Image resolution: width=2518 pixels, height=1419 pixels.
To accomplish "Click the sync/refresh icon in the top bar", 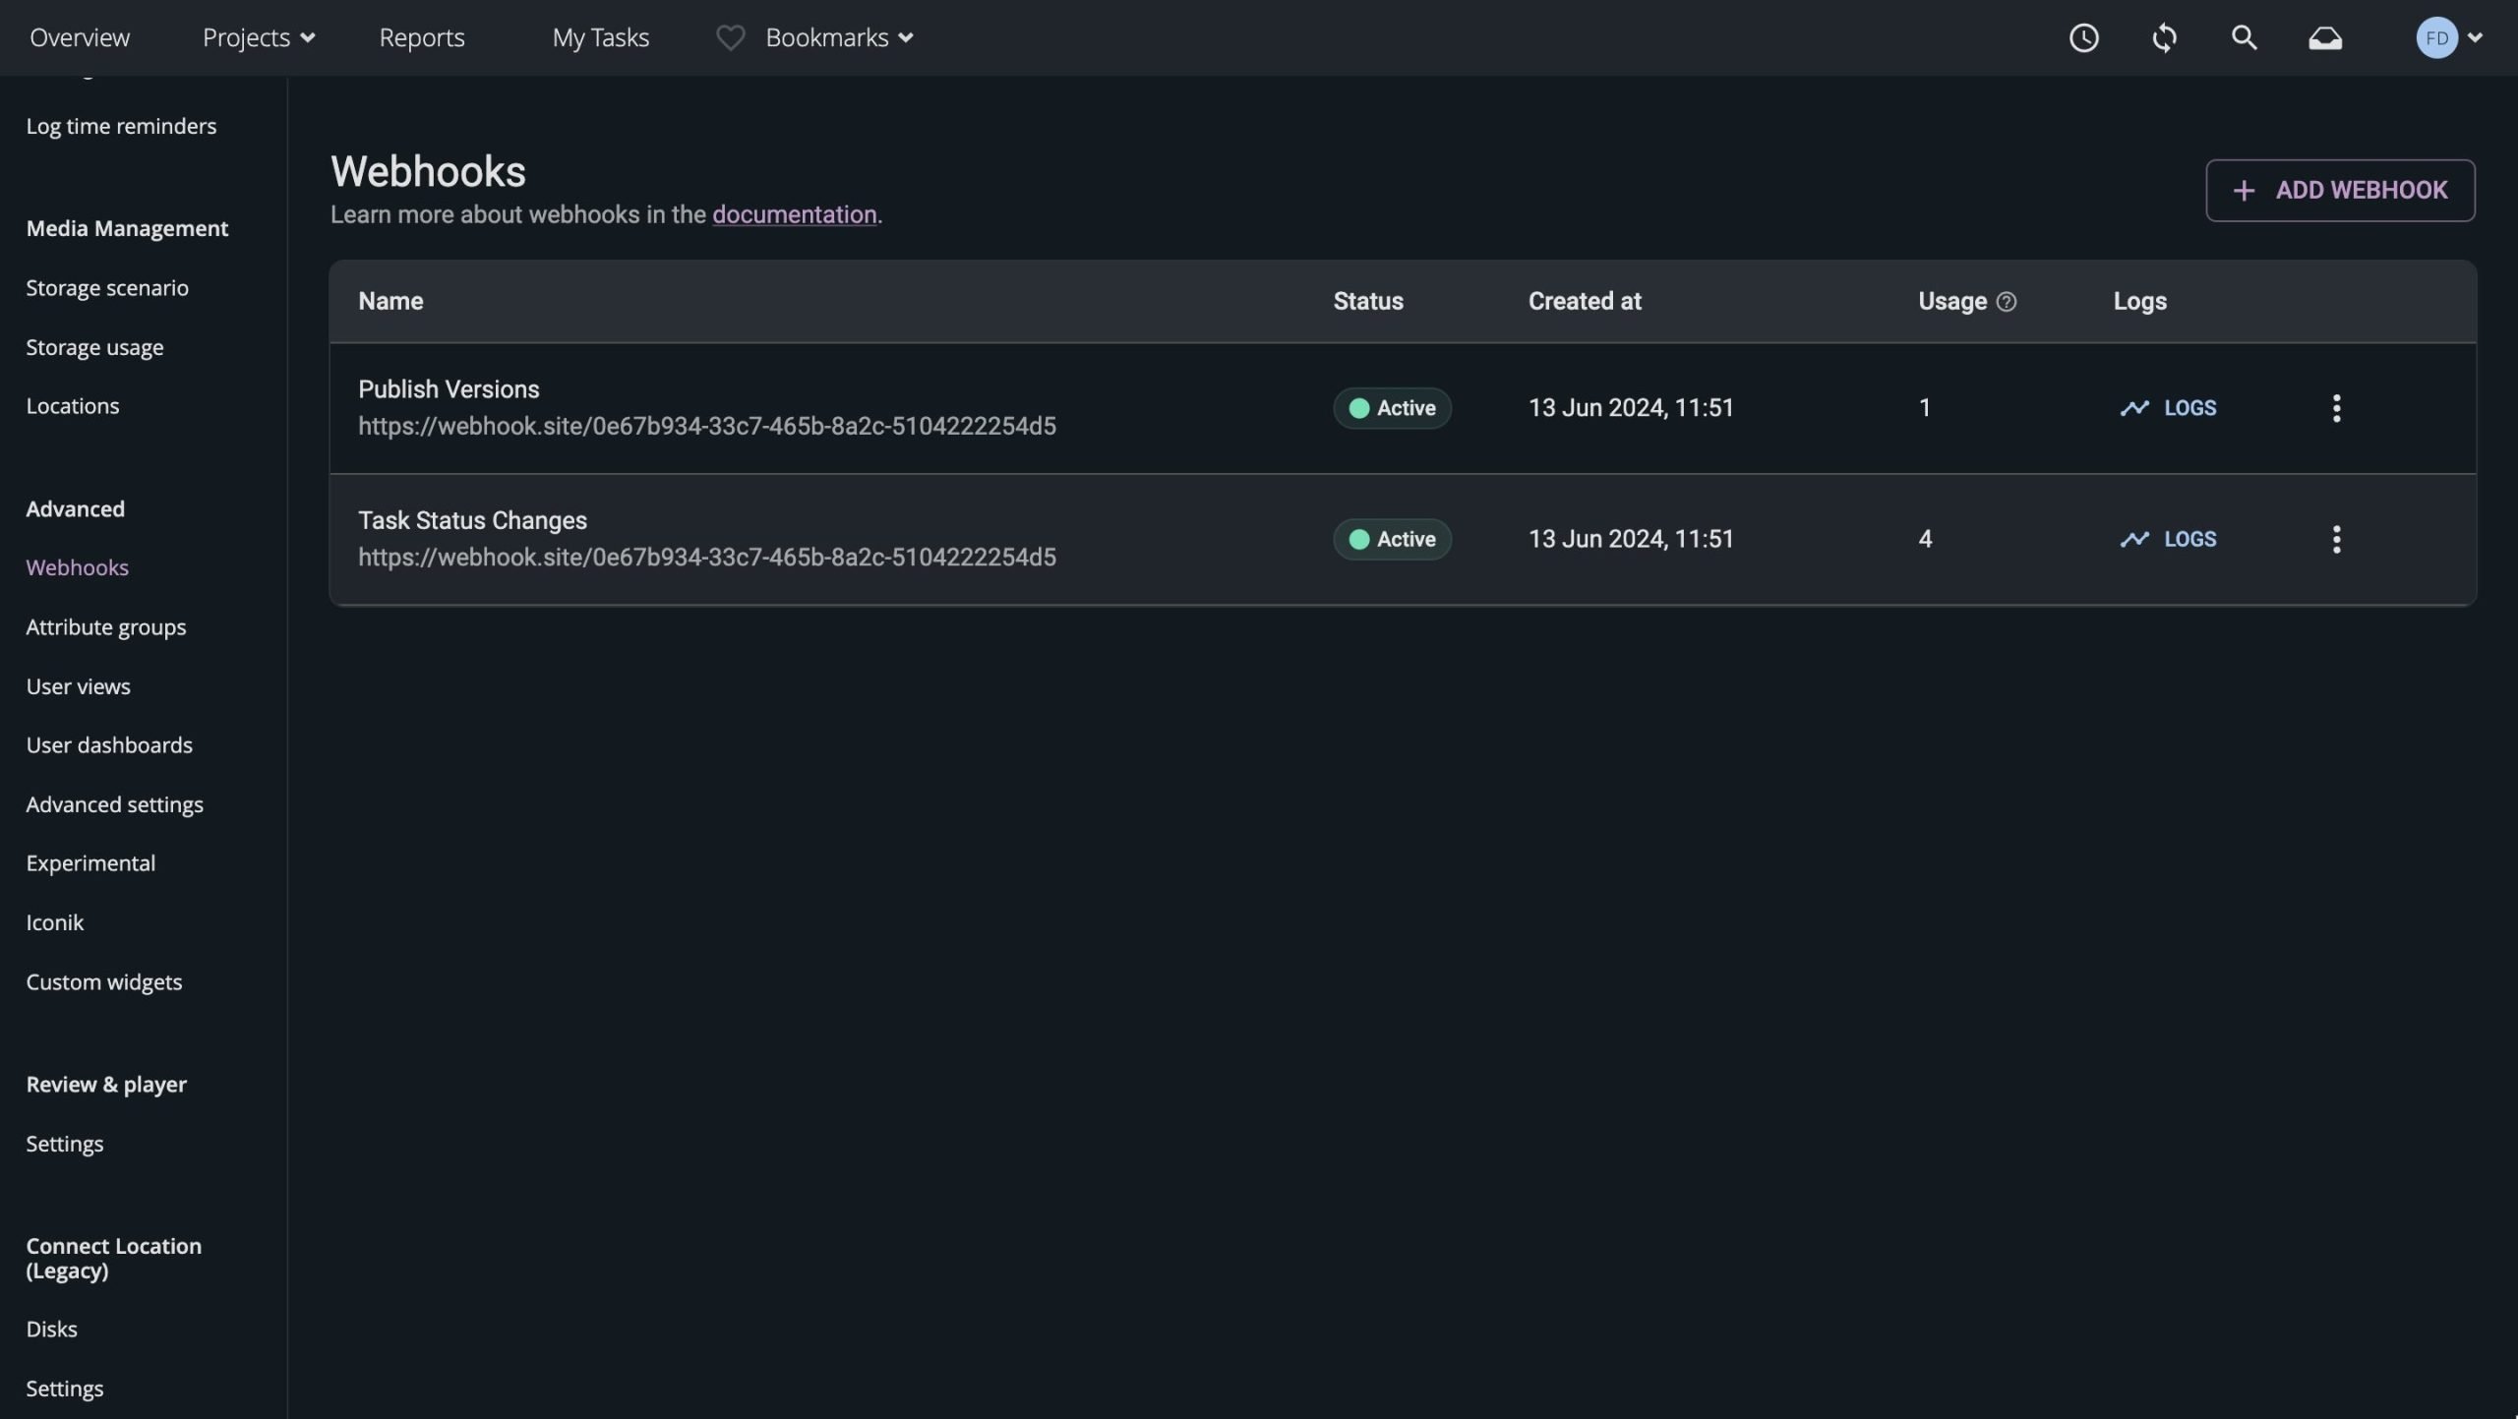I will pyautogui.click(x=2165, y=37).
